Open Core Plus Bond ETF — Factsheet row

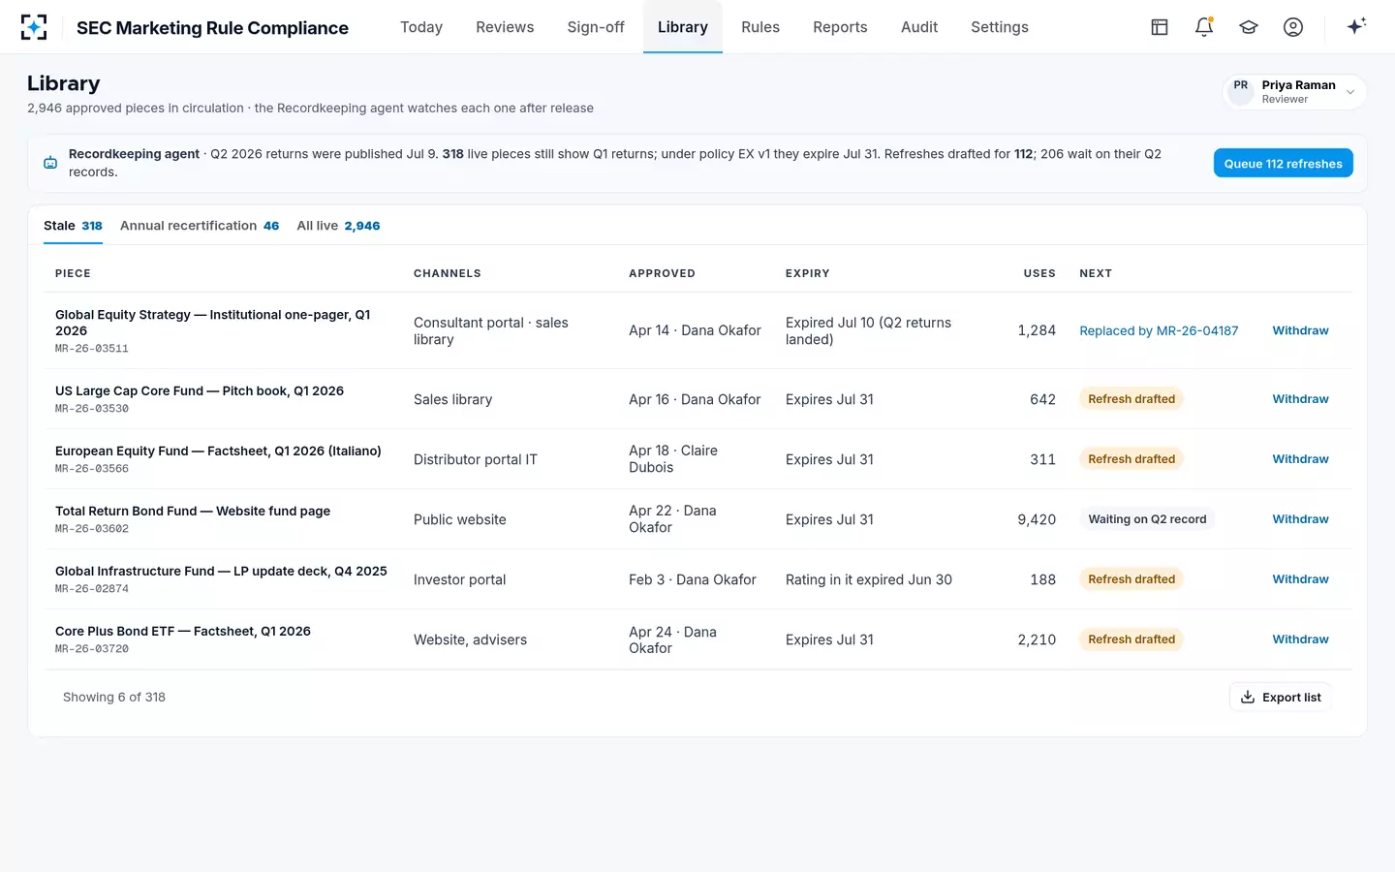[697, 639]
